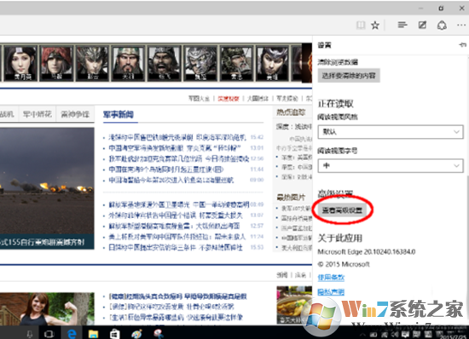Open File Explorer from the taskbar
Screen dimensions: 469x339
coord(93,334)
